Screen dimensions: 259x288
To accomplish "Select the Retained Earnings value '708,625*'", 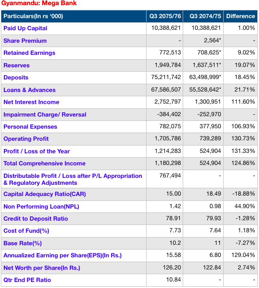I will point(209,53).
